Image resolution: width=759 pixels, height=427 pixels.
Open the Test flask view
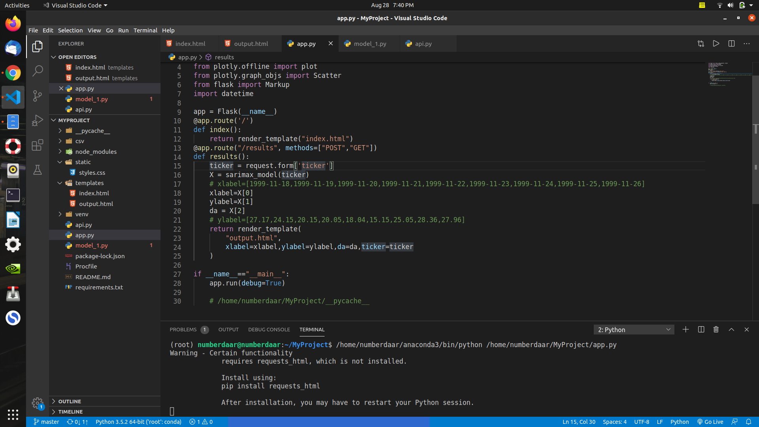[38, 170]
